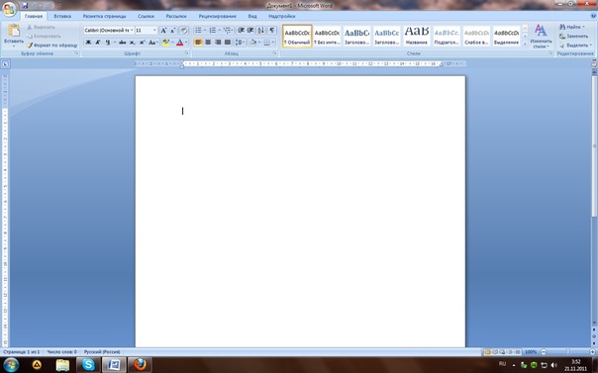598x373 pixels.
Task: Apply numbered list
Action: (213, 30)
